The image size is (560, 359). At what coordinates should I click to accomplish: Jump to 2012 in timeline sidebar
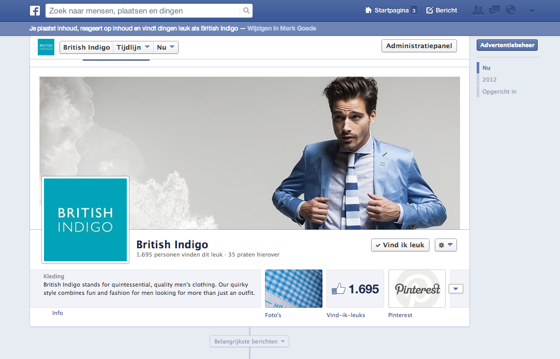(489, 80)
